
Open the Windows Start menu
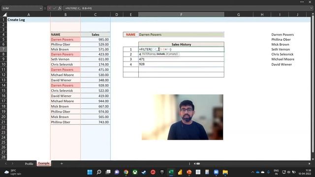click(90, 172)
